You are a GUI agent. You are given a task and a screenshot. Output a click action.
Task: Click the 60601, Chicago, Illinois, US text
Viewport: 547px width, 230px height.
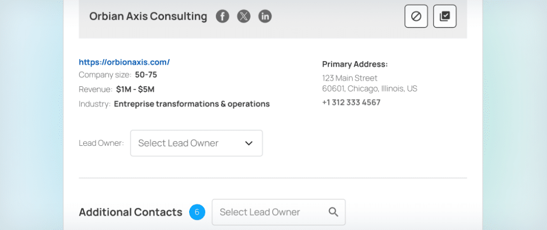click(370, 88)
